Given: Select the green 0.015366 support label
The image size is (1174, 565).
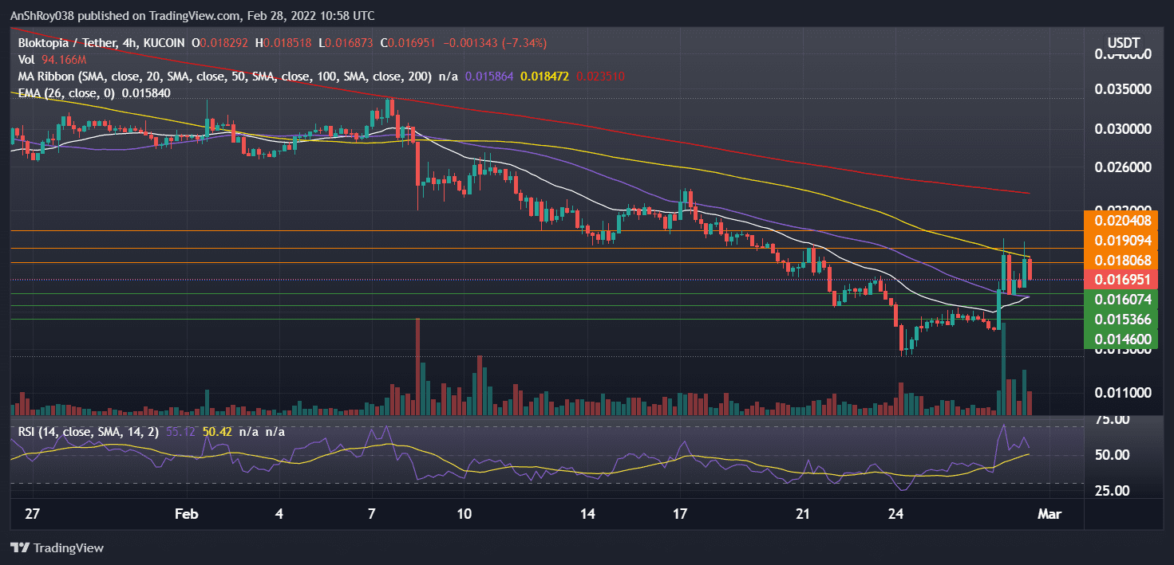Looking at the screenshot, I should pos(1125,319).
